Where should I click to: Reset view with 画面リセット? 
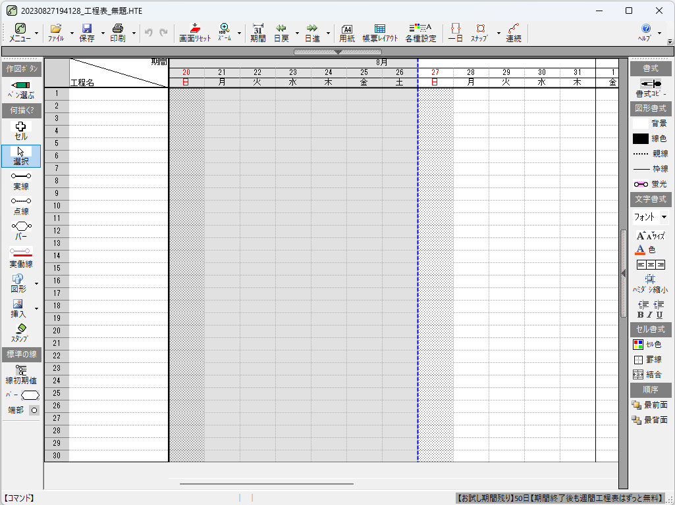[195, 33]
